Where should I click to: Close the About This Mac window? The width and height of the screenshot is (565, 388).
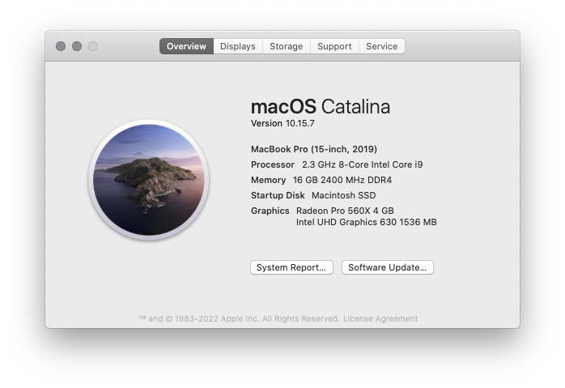point(61,46)
